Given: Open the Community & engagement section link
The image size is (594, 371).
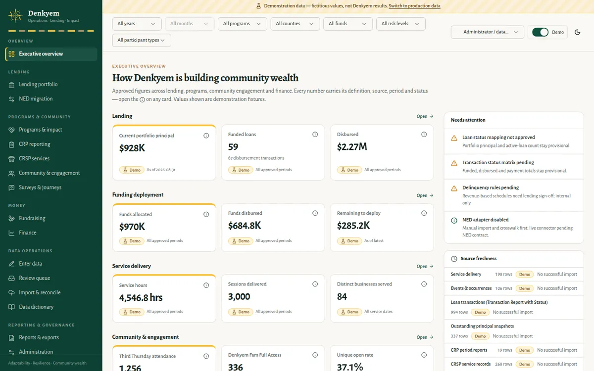Looking at the screenshot, I should click(x=425, y=337).
